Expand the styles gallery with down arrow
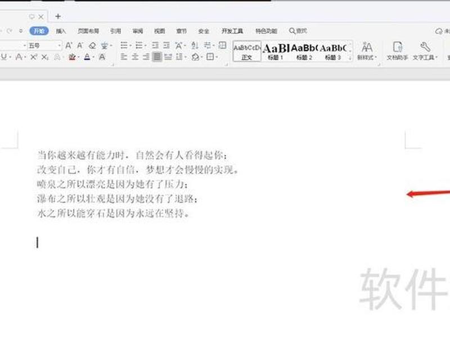This screenshot has width=450, height=337. [x=350, y=58]
